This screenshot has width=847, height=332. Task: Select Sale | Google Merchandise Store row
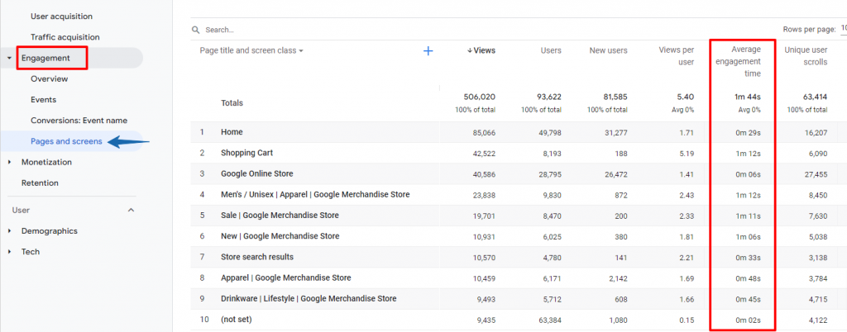click(280, 216)
